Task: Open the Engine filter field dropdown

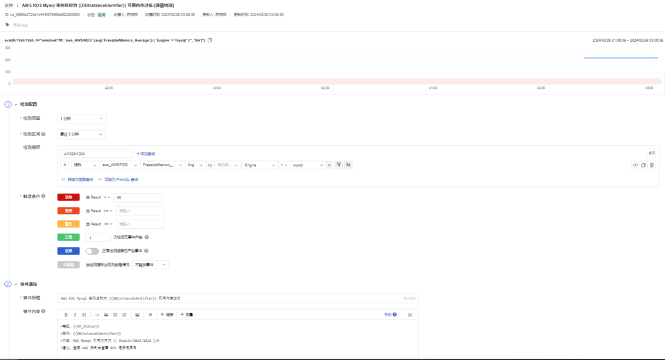Action: click(260, 165)
